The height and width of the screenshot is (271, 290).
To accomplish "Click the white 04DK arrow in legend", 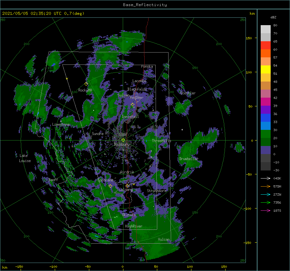I will coord(266,178).
